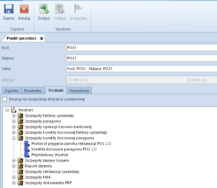
Task: Expand Szczegóły zmiany kasjera node
Action: [14, 161]
